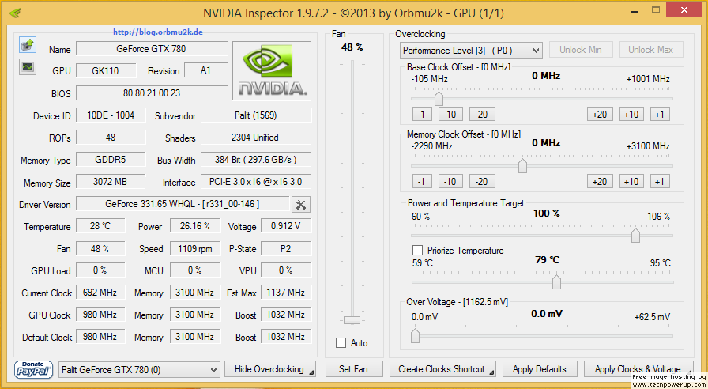Viewport: 708px width, 389px height.
Task: Expand the Palit GeForce GTX 780 (0) selector
Action: point(140,369)
